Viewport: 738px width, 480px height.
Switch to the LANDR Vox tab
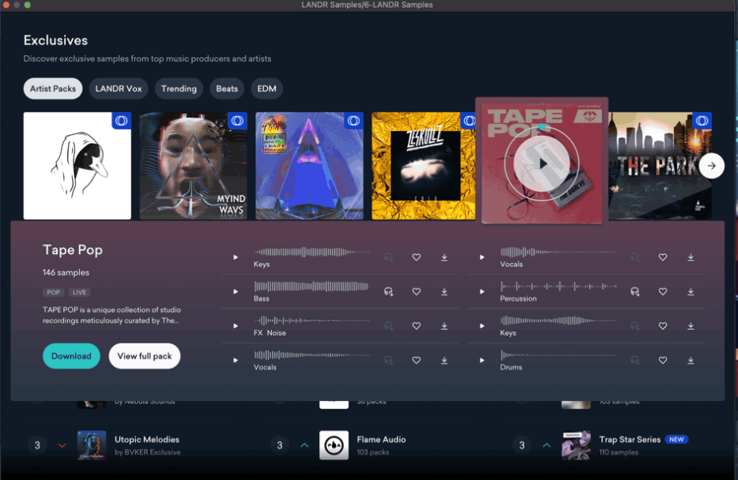tap(118, 89)
